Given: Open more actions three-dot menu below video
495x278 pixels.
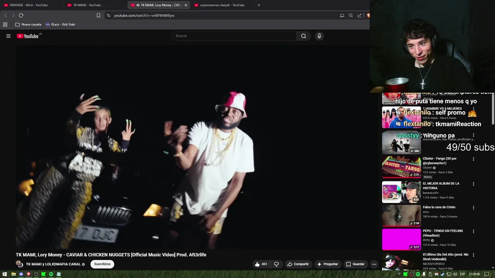Looking at the screenshot, I should pos(374,264).
